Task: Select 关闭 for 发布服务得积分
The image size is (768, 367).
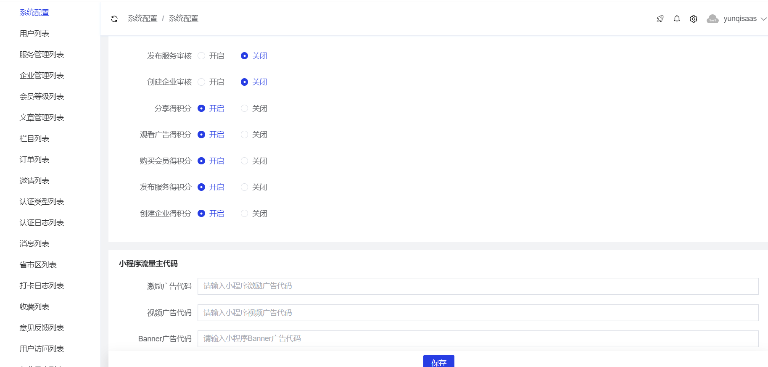Action: (244, 187)
